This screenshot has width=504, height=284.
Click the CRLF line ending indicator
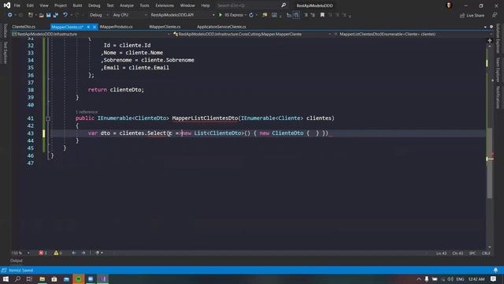[486, 253]
